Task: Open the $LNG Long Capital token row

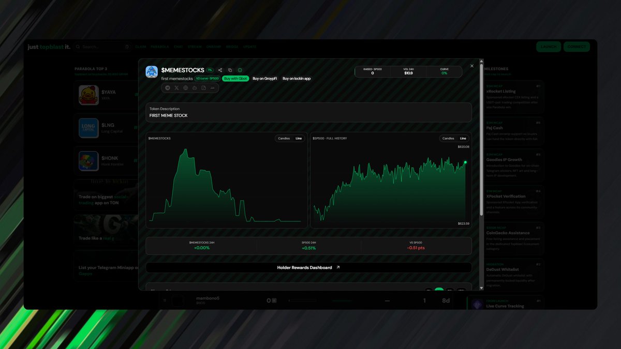Action: click(106, 128)
